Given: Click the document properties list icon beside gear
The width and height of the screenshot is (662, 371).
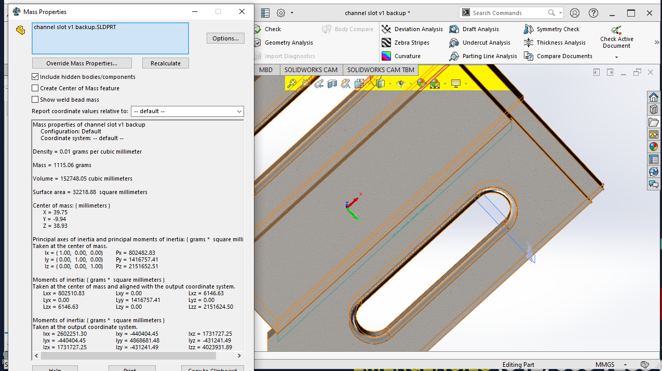Looking at the screenshot, I should pyautogui.click(x=265, y=13).
